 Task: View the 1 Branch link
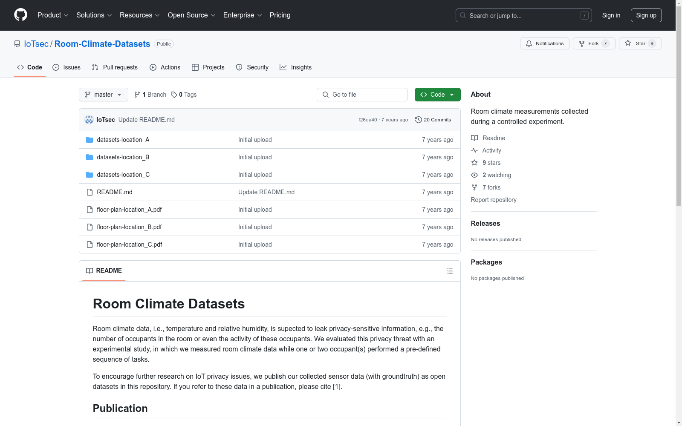[150, 95]
